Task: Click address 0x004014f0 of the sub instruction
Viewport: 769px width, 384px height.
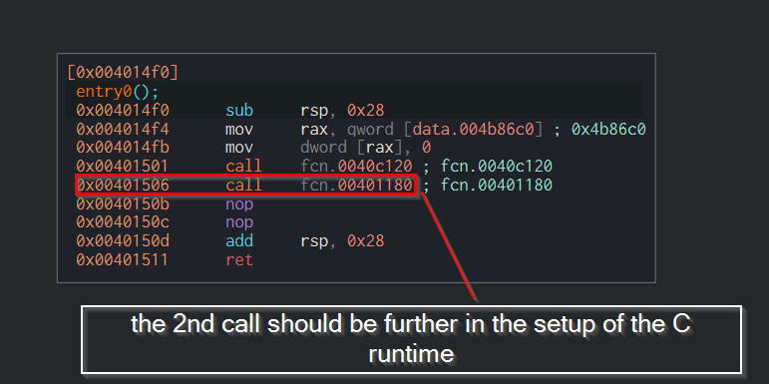Action: pyautogui.click(x=123, y=111)
